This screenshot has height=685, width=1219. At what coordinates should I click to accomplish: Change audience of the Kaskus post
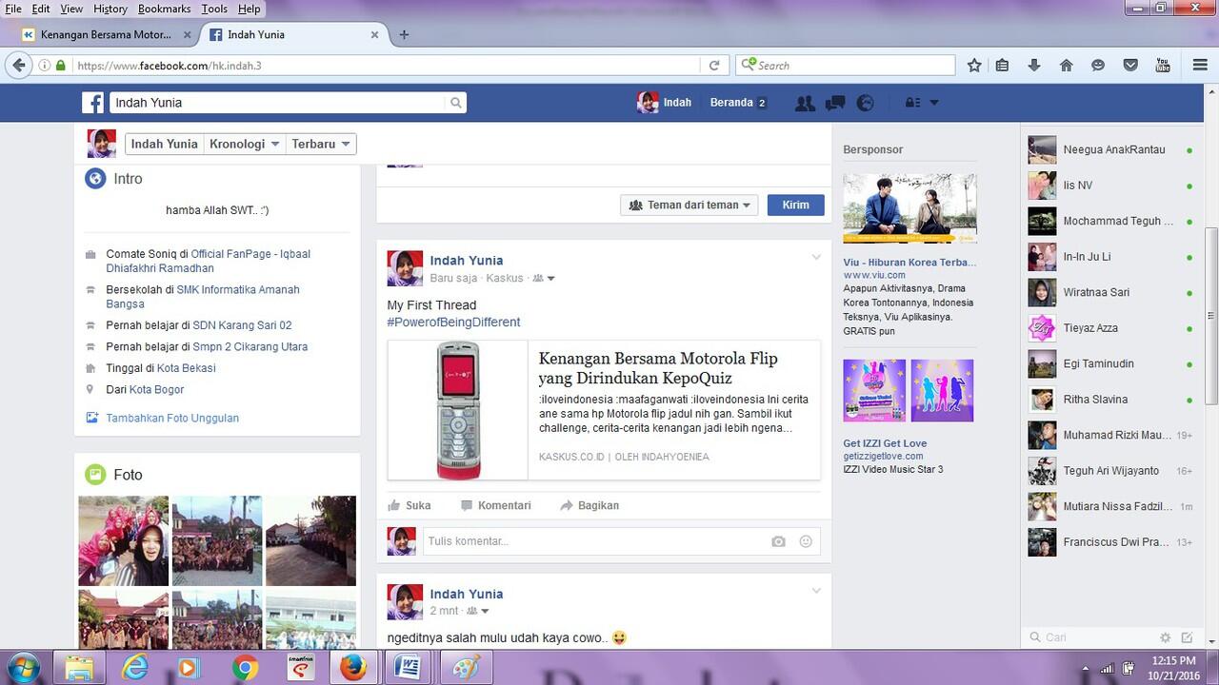tap(544, 278)
